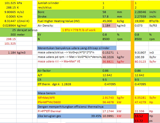
Task: Click the red 36.8821 kg/hr cell
Action: point(109,62)
